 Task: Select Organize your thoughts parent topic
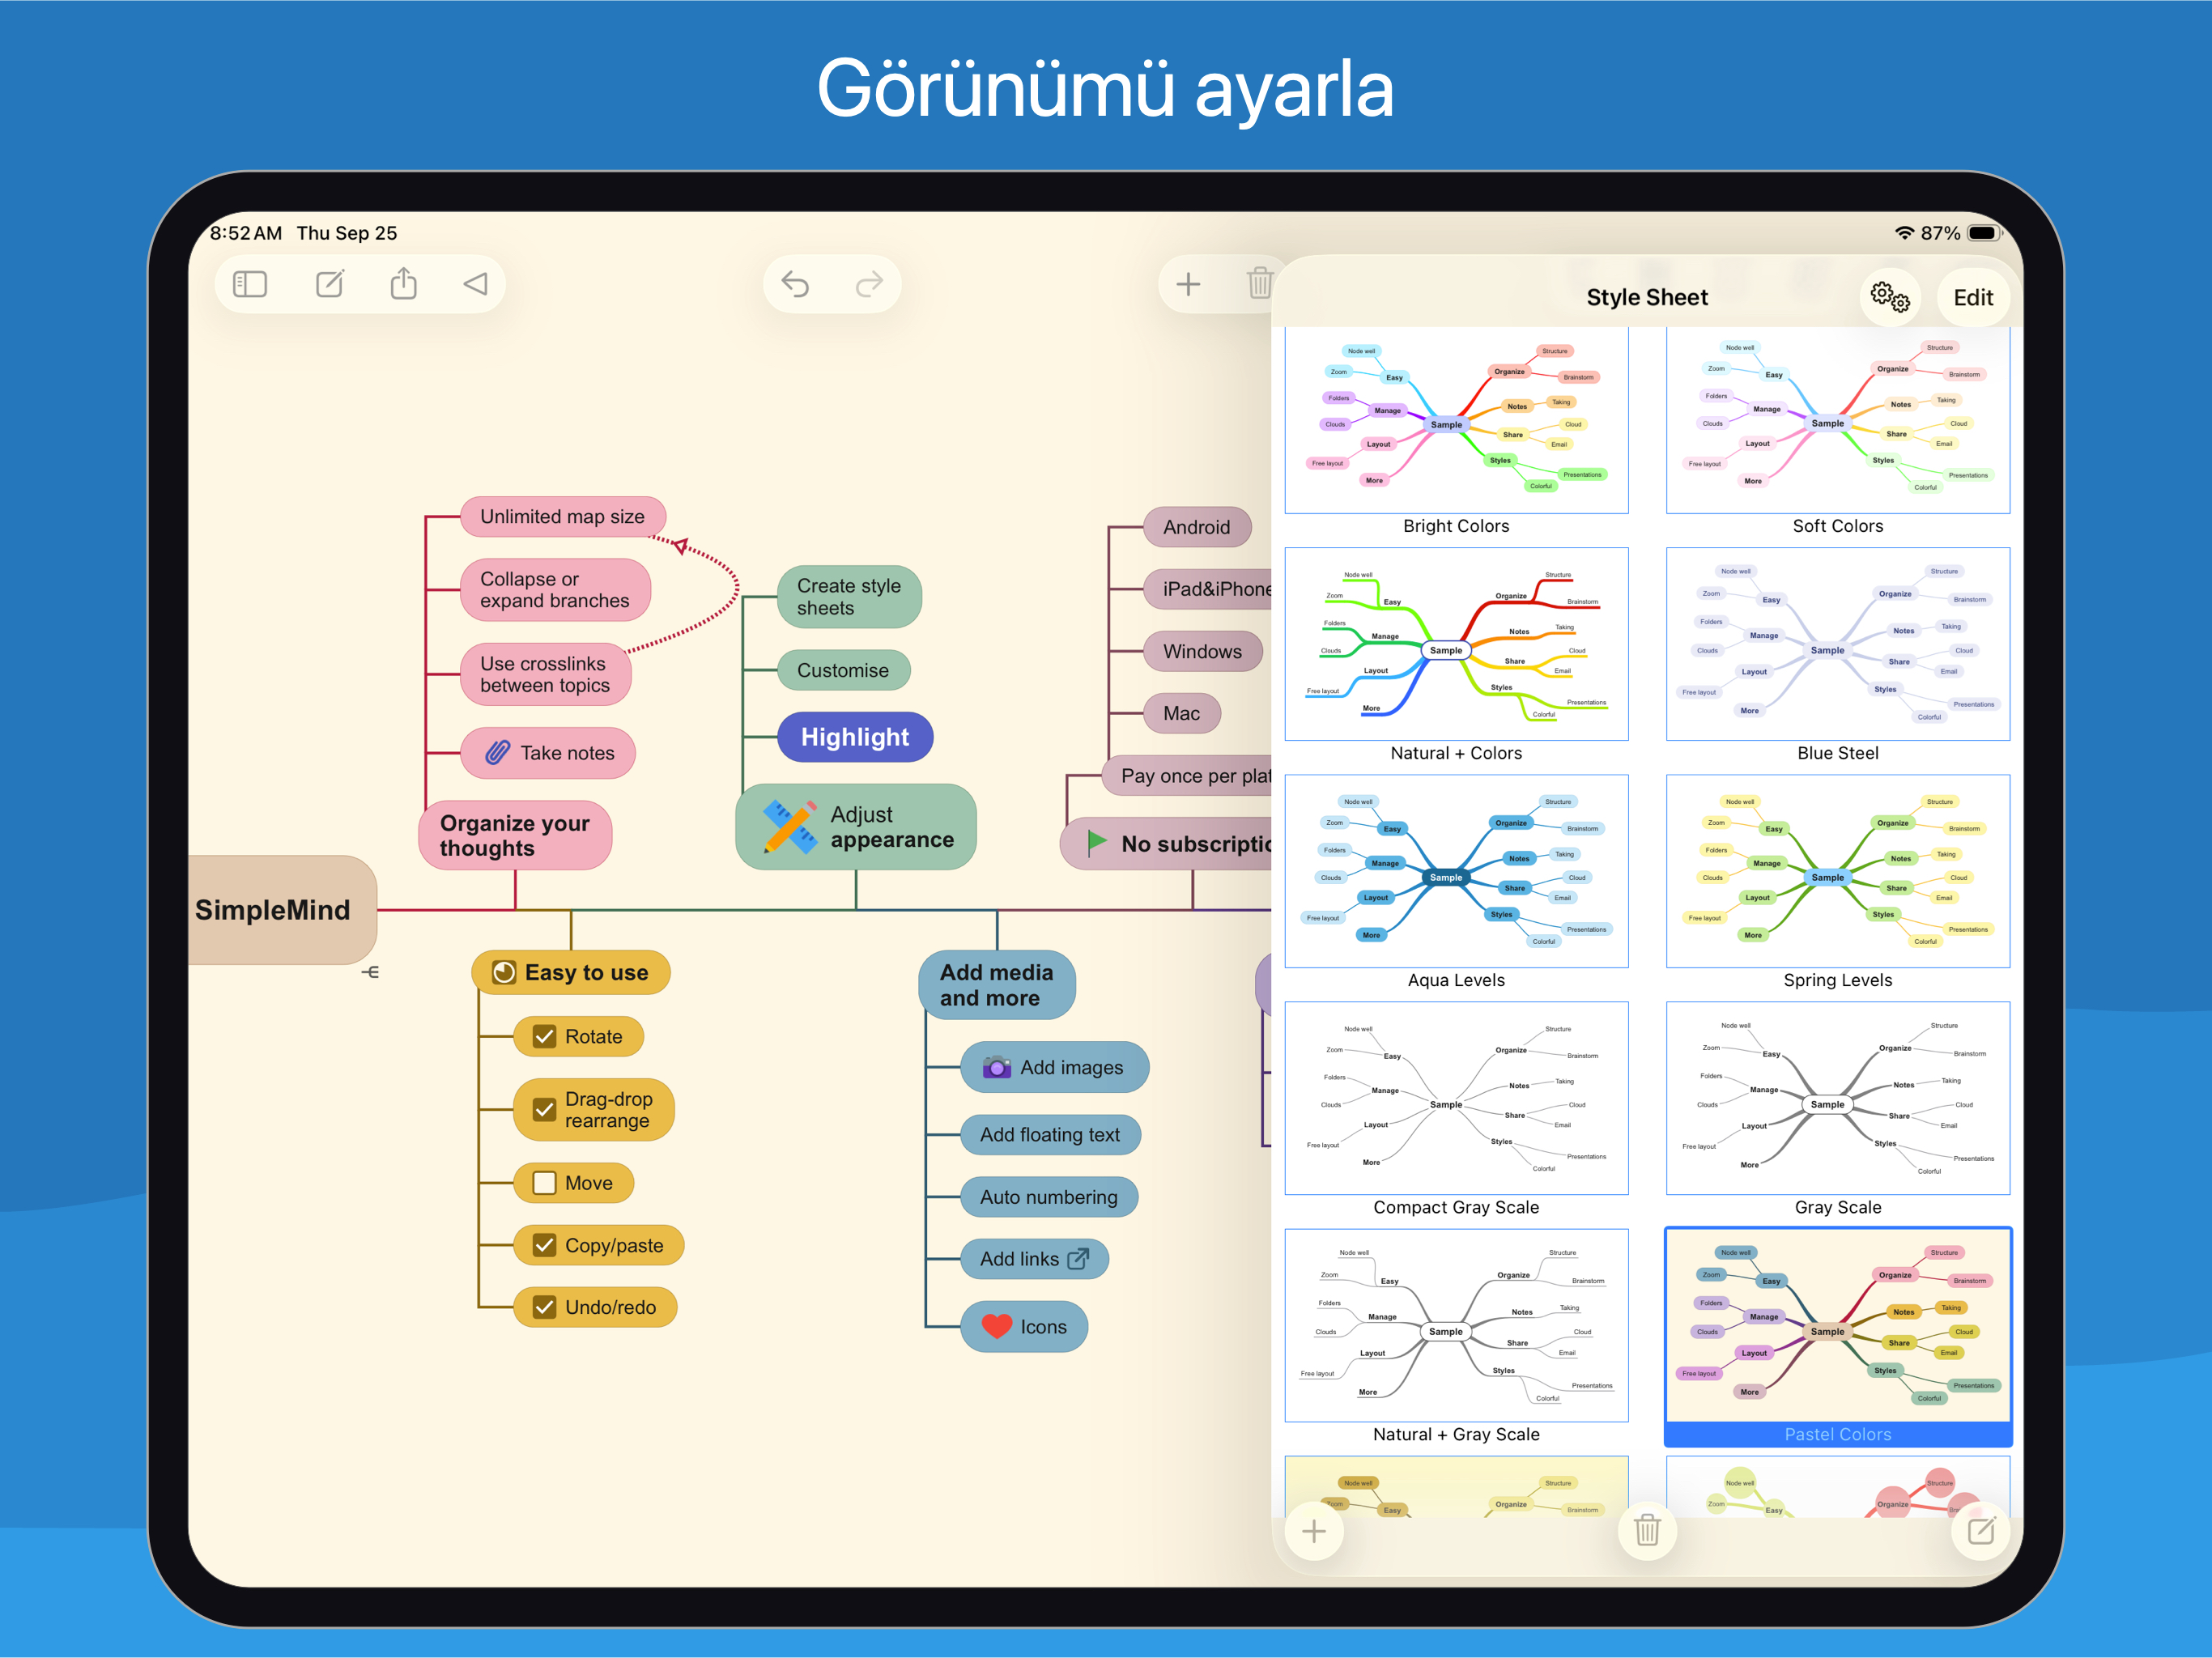[x=515, y=835]
